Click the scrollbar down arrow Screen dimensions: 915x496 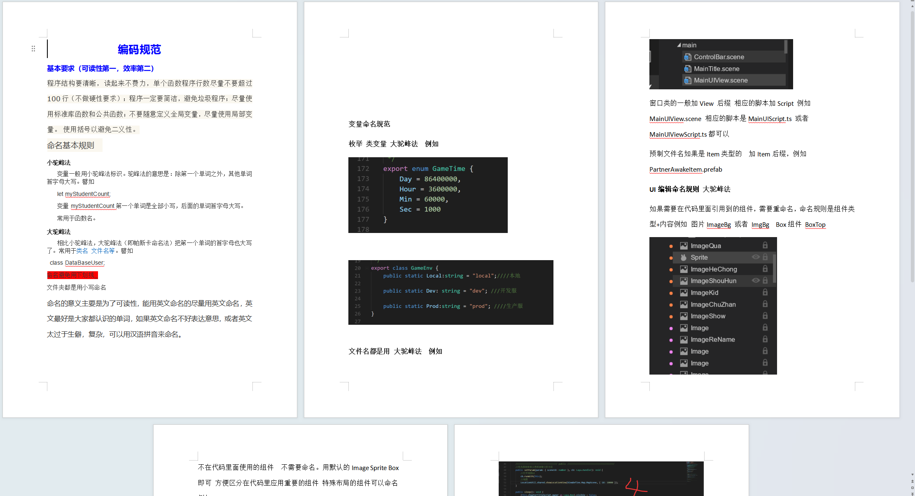[912, 475]
